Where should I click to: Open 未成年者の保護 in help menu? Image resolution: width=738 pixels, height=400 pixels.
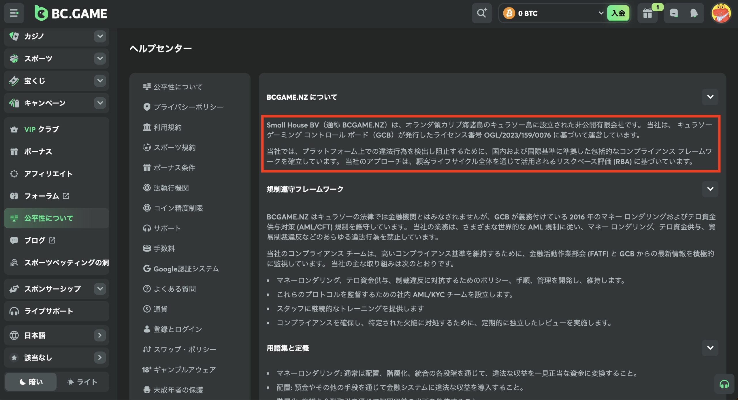coord(173,390)
